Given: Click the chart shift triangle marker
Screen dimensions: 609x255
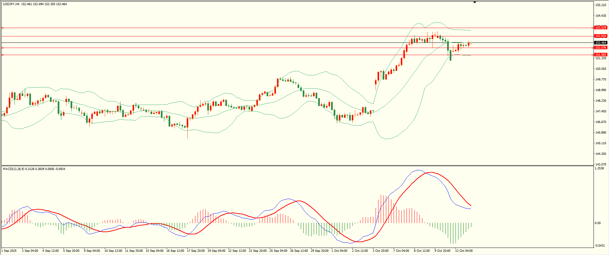Looking at the screenshot, I should [475, 3].
